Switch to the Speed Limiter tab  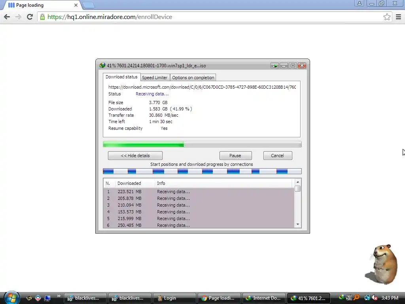click(155, 78)
